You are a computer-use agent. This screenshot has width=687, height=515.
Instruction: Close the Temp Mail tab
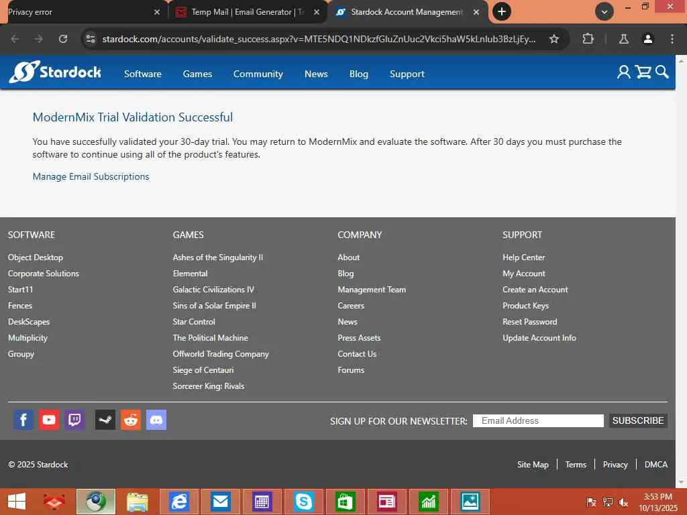click(x=317, y=12)
